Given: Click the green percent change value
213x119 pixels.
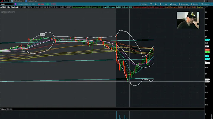Looking at the screenshot, I should (47, 4).
